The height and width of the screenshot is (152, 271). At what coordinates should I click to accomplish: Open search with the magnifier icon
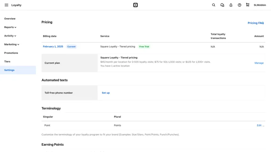[214, 5]
